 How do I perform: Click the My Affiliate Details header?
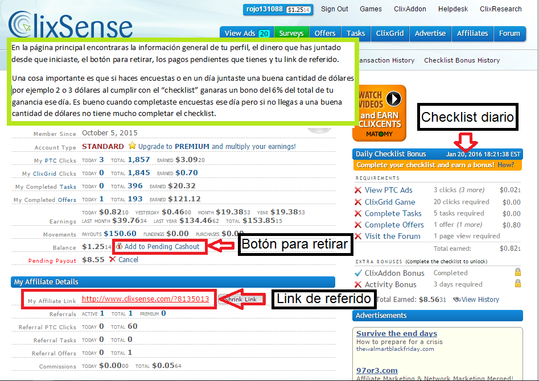(173, 281)
